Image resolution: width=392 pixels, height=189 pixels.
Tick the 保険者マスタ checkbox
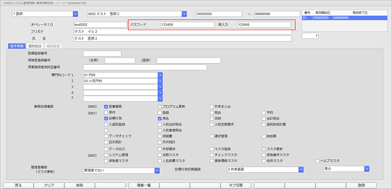(106, 161)
